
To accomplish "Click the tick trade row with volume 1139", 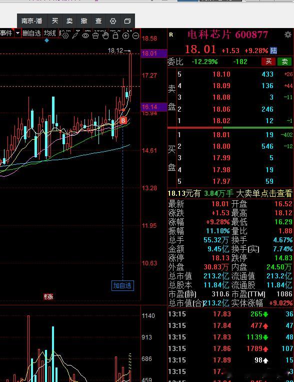I will point(230,337).
